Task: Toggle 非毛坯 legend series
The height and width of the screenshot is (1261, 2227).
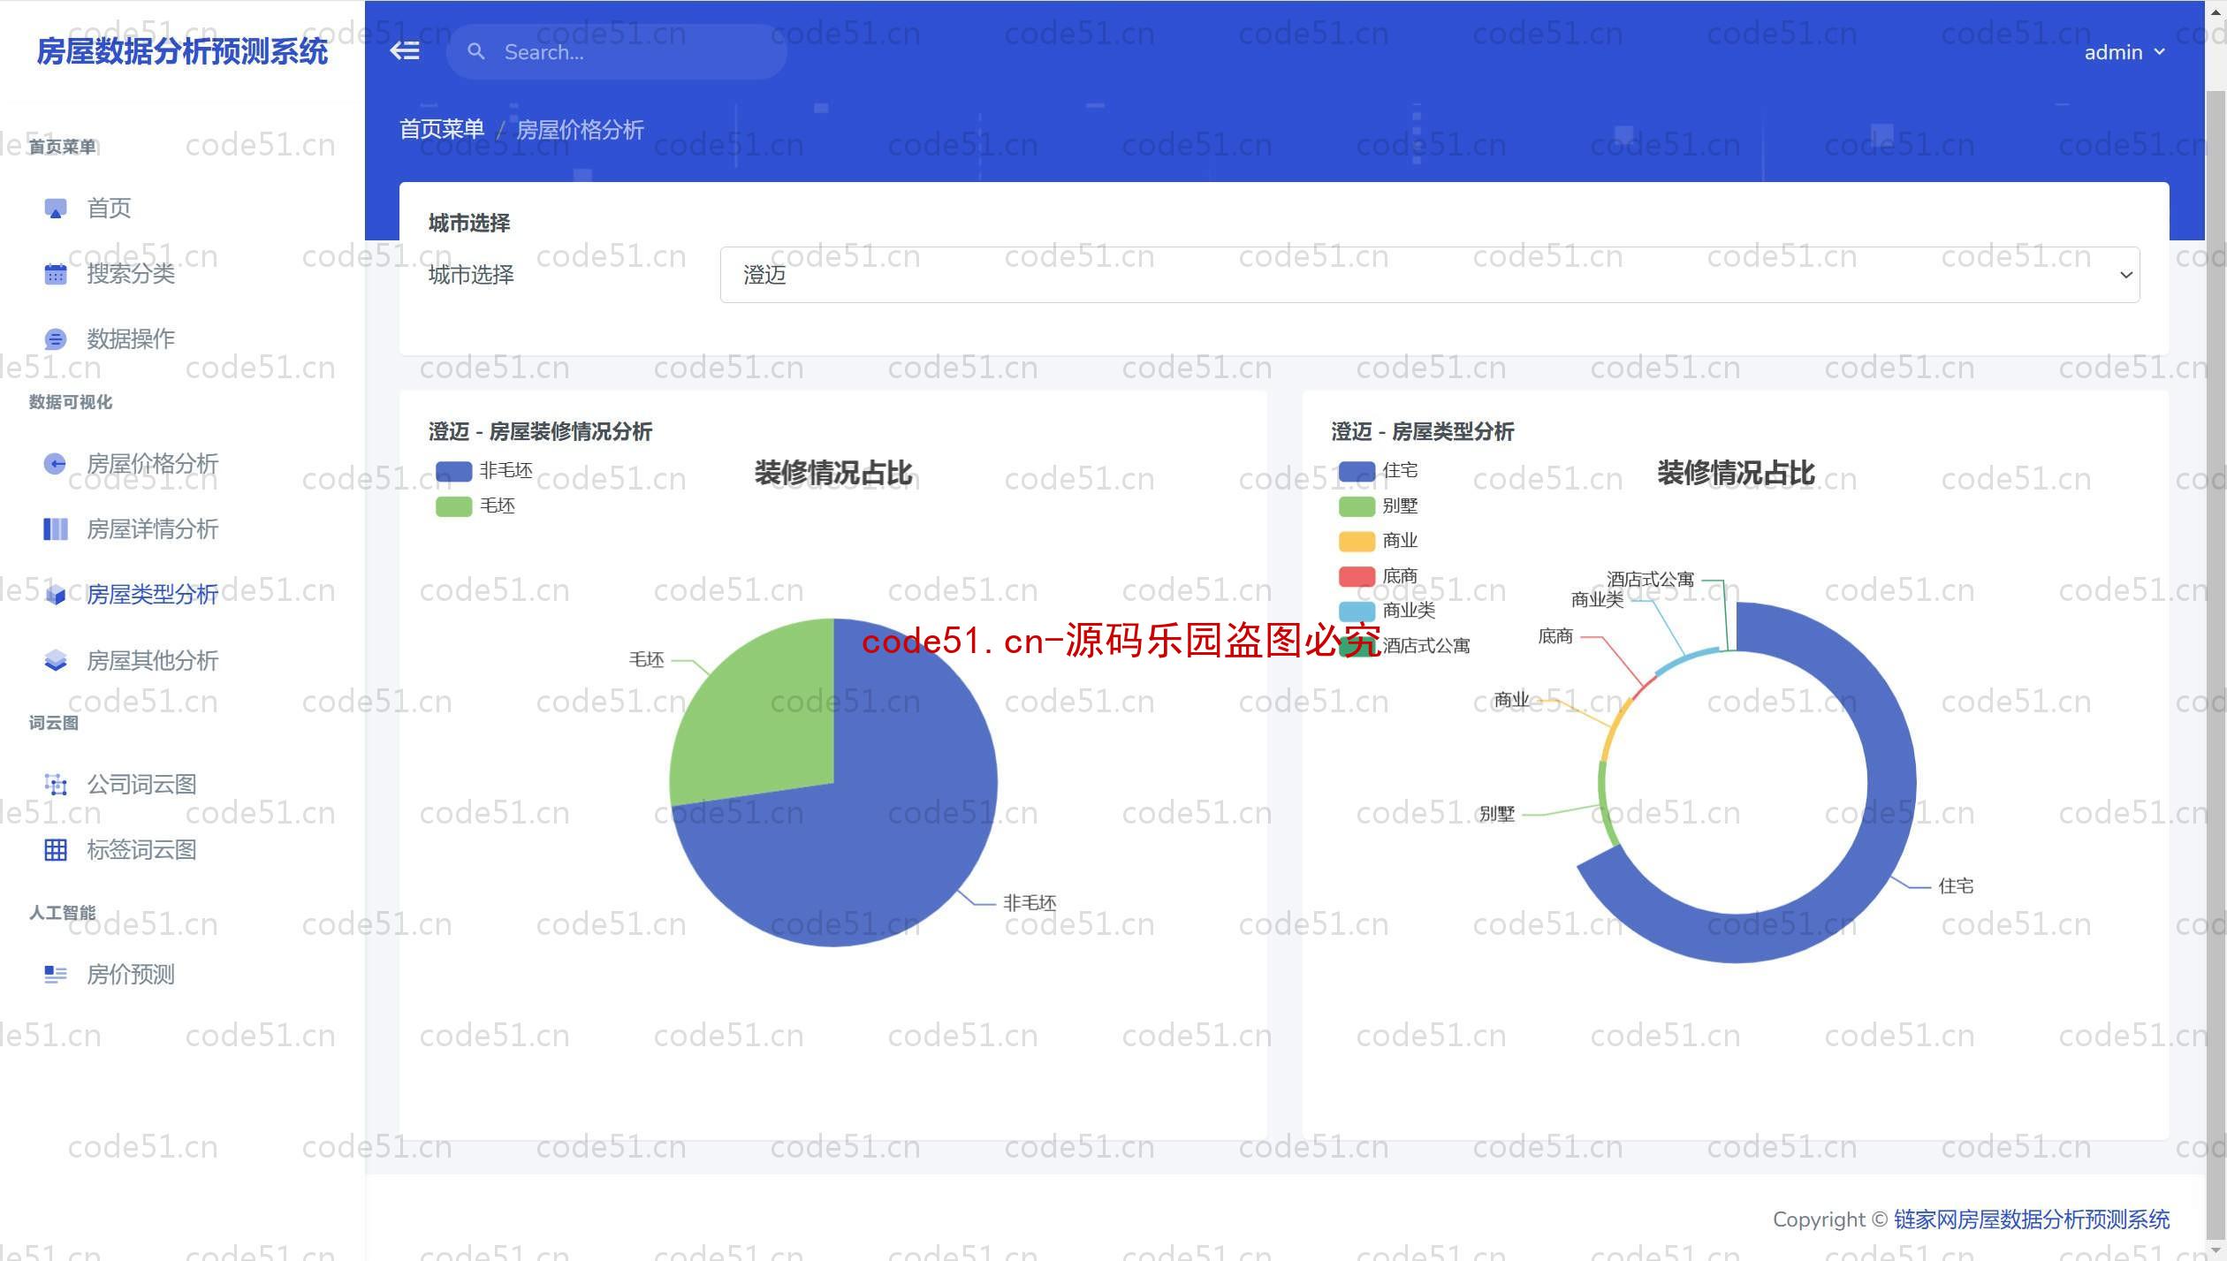Action: click(484, 471)
